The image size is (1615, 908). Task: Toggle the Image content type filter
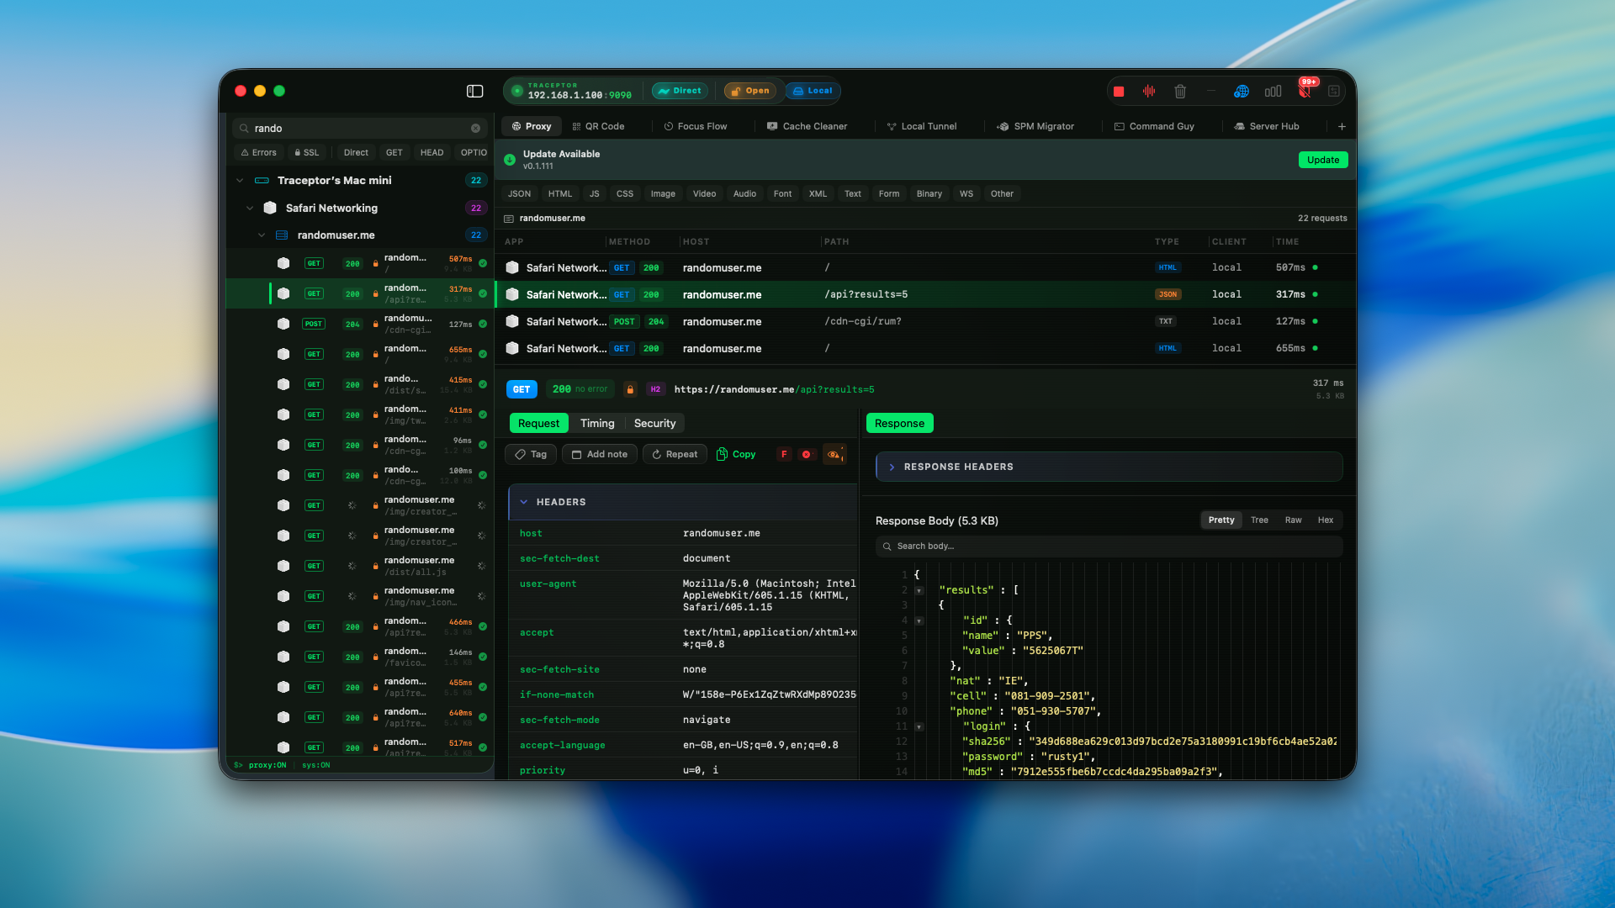click(x=663, y=194)
